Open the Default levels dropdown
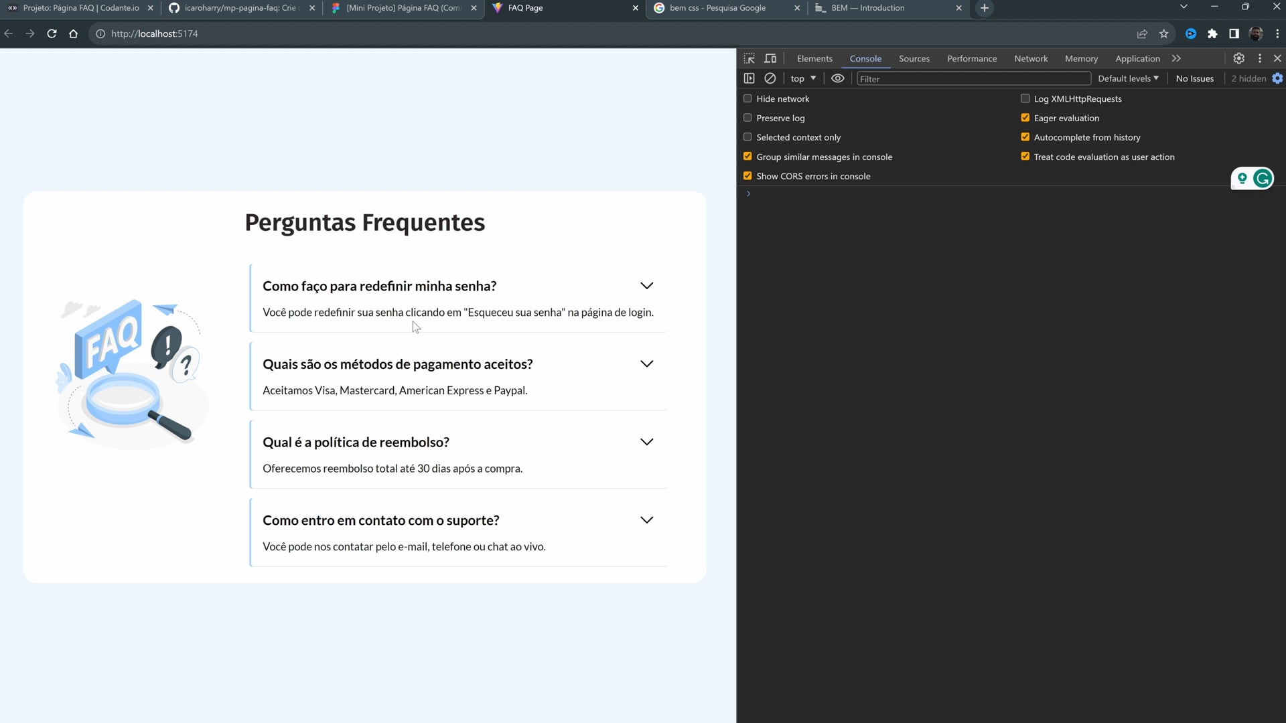This screenshot has height=723, width=1286. click(1128, 78)
